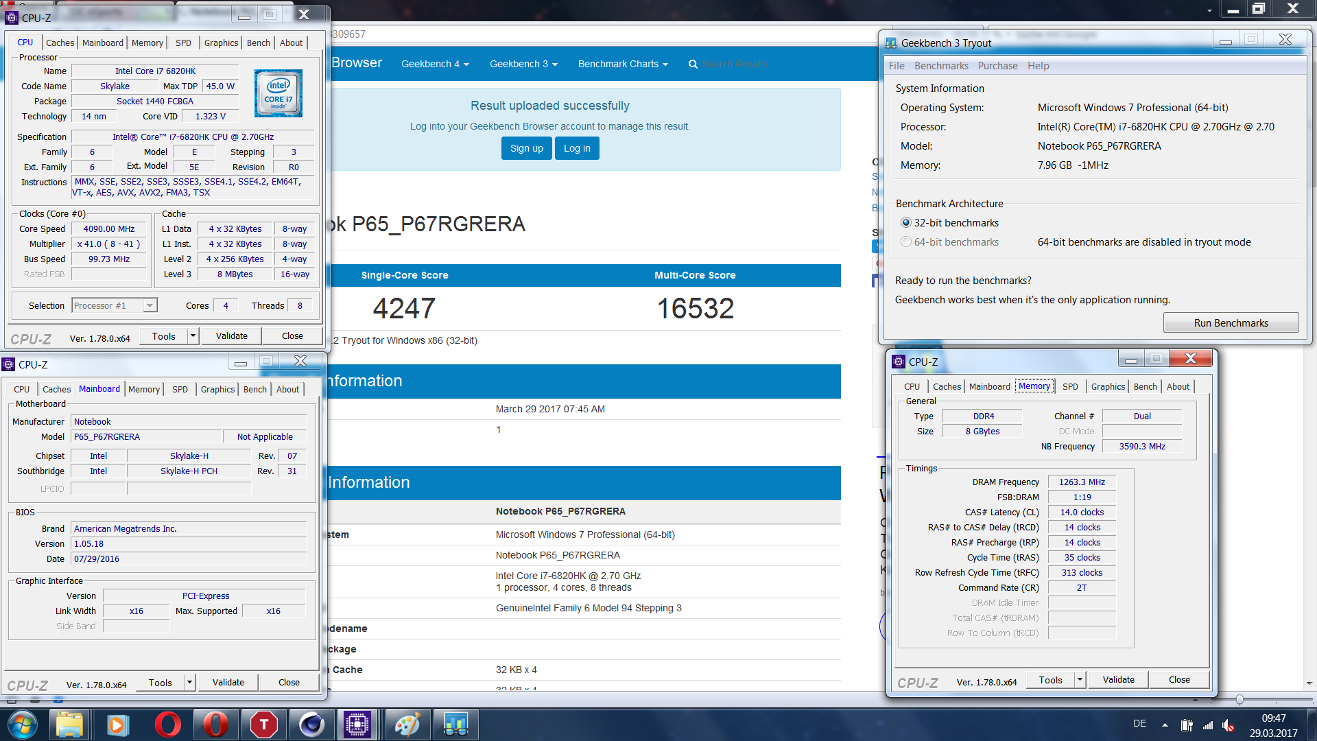Click the Core Speed value 4090.00 MHz

109,228
